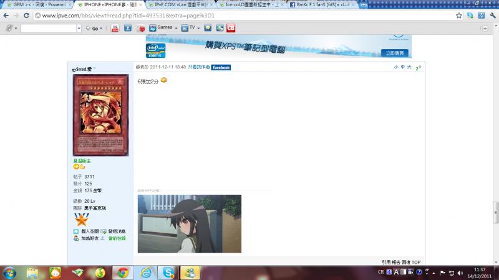This screenshot has height=280, width=499.
Task: Click the toolbar icon left of CB
Action: [x=220, y=28]
